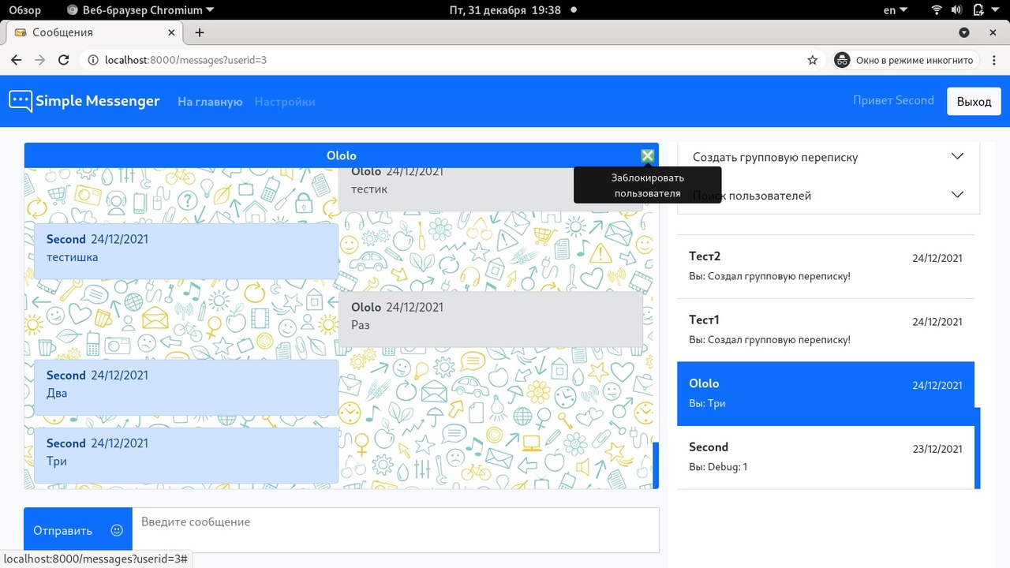Click the incognito mode indicator
Image resolution: width=1010 pixels, height=568 pixels.
tap(907, 60)
